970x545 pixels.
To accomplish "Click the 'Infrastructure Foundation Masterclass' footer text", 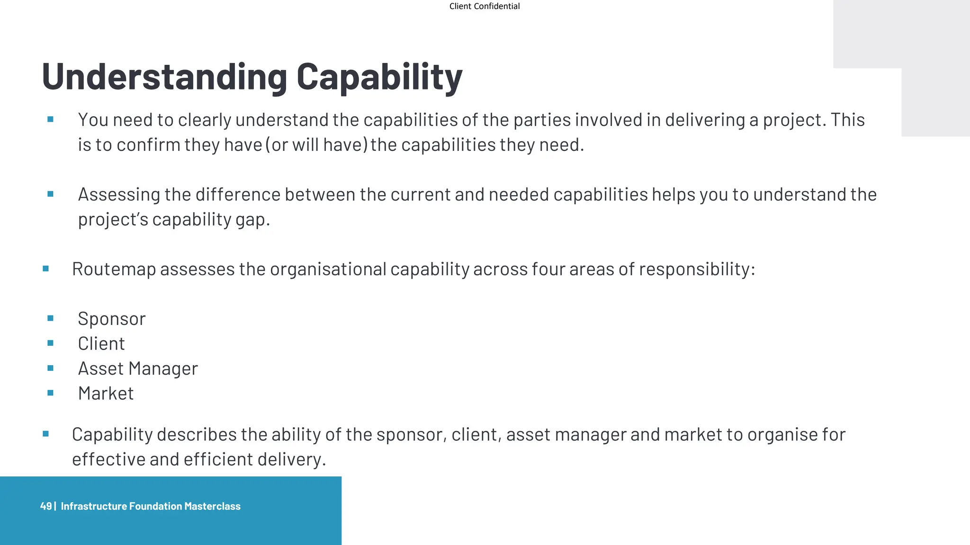I will pos(151,506).
